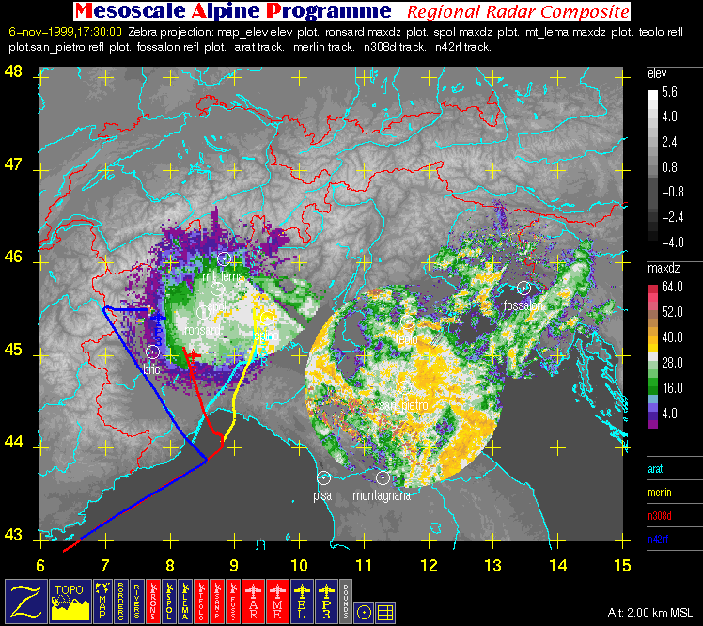Toggle the SPOL radar icon
Image resolution: width=703 pixels, height=626 pixels.
point(169,601)
